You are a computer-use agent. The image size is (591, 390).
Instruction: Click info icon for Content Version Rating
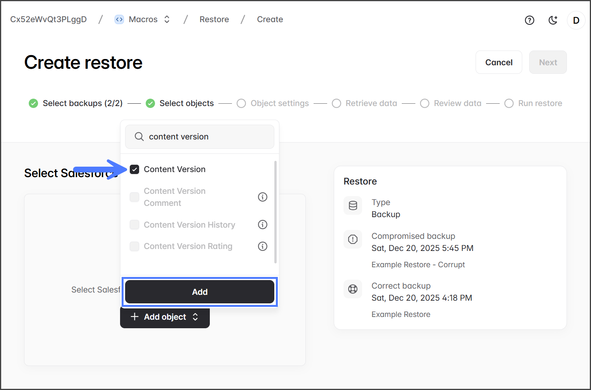point(263,246)
